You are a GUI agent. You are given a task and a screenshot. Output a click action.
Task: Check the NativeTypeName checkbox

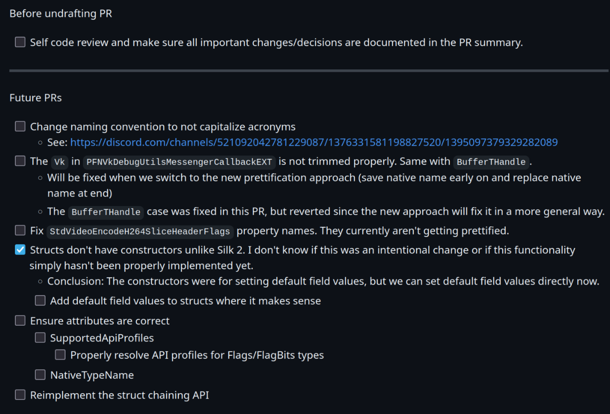coord(40,375)
